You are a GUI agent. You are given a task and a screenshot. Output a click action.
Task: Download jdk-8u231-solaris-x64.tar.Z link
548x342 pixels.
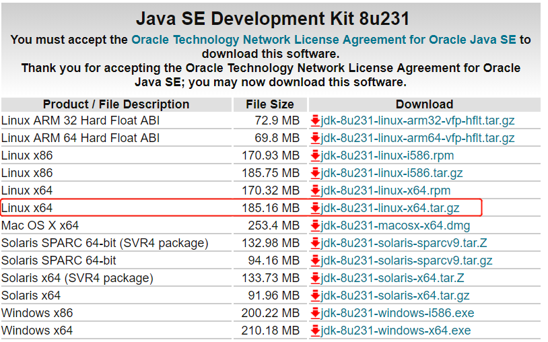point(392,278)
